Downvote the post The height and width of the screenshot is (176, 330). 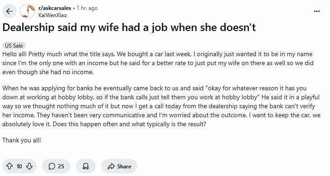pos(29,166)
